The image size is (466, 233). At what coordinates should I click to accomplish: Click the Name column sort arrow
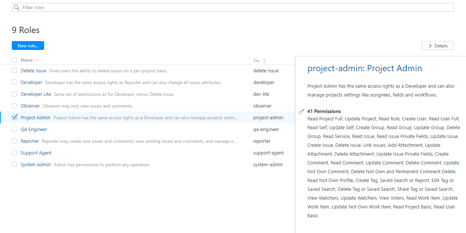click(x=36, y=61)
